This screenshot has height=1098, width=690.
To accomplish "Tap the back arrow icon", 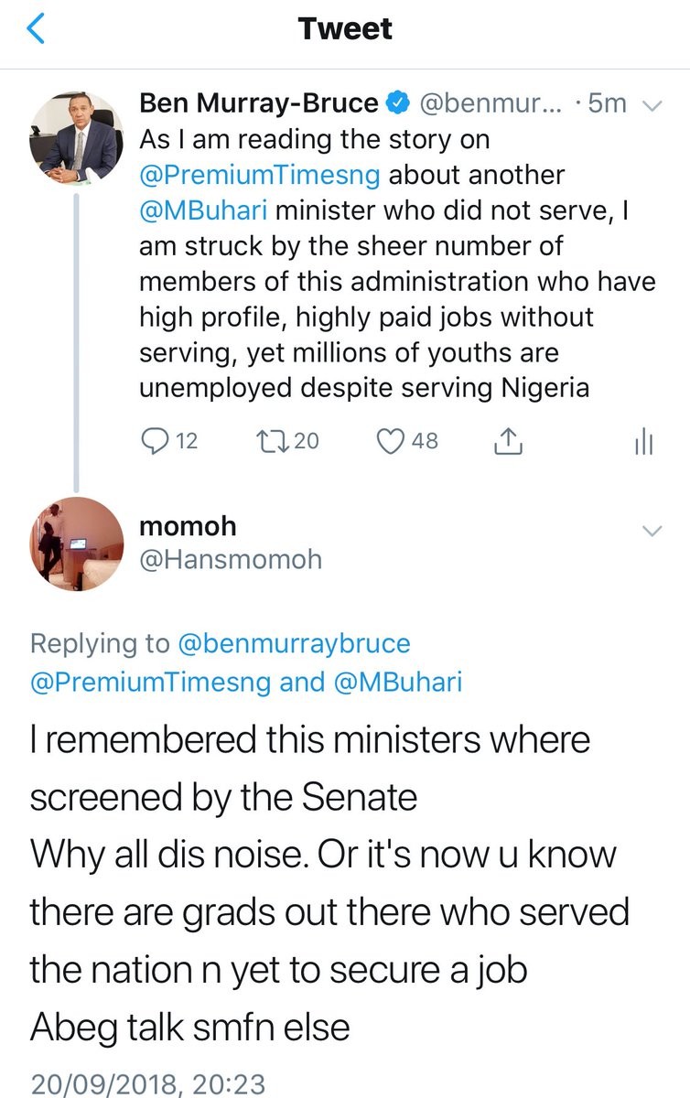I will click(37, 30).
